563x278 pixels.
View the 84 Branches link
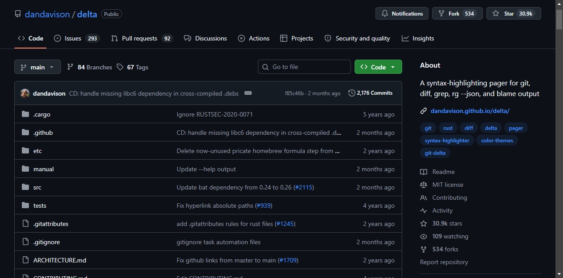(90, 67)
